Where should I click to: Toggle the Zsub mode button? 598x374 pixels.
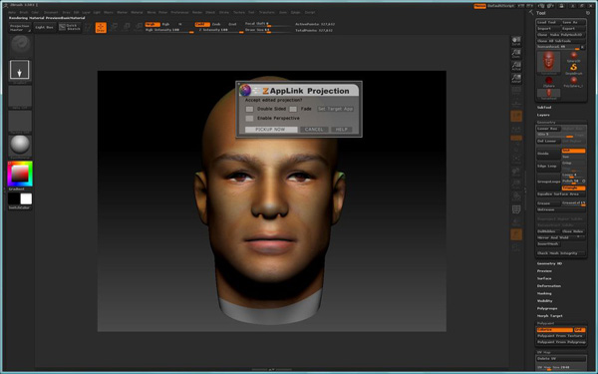(216, 24)
